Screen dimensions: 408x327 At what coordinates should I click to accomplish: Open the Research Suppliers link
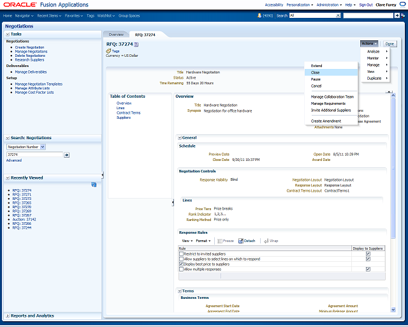pos(29,59)
